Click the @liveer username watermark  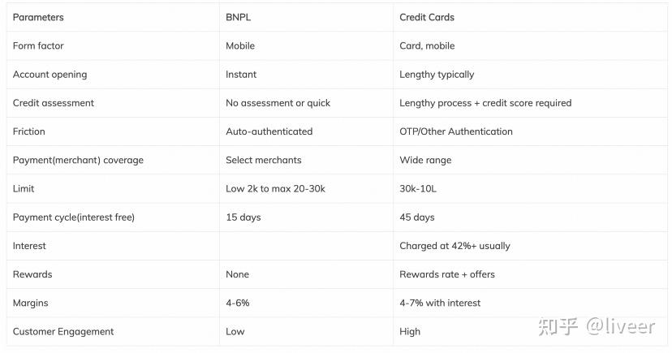[620, 326]
